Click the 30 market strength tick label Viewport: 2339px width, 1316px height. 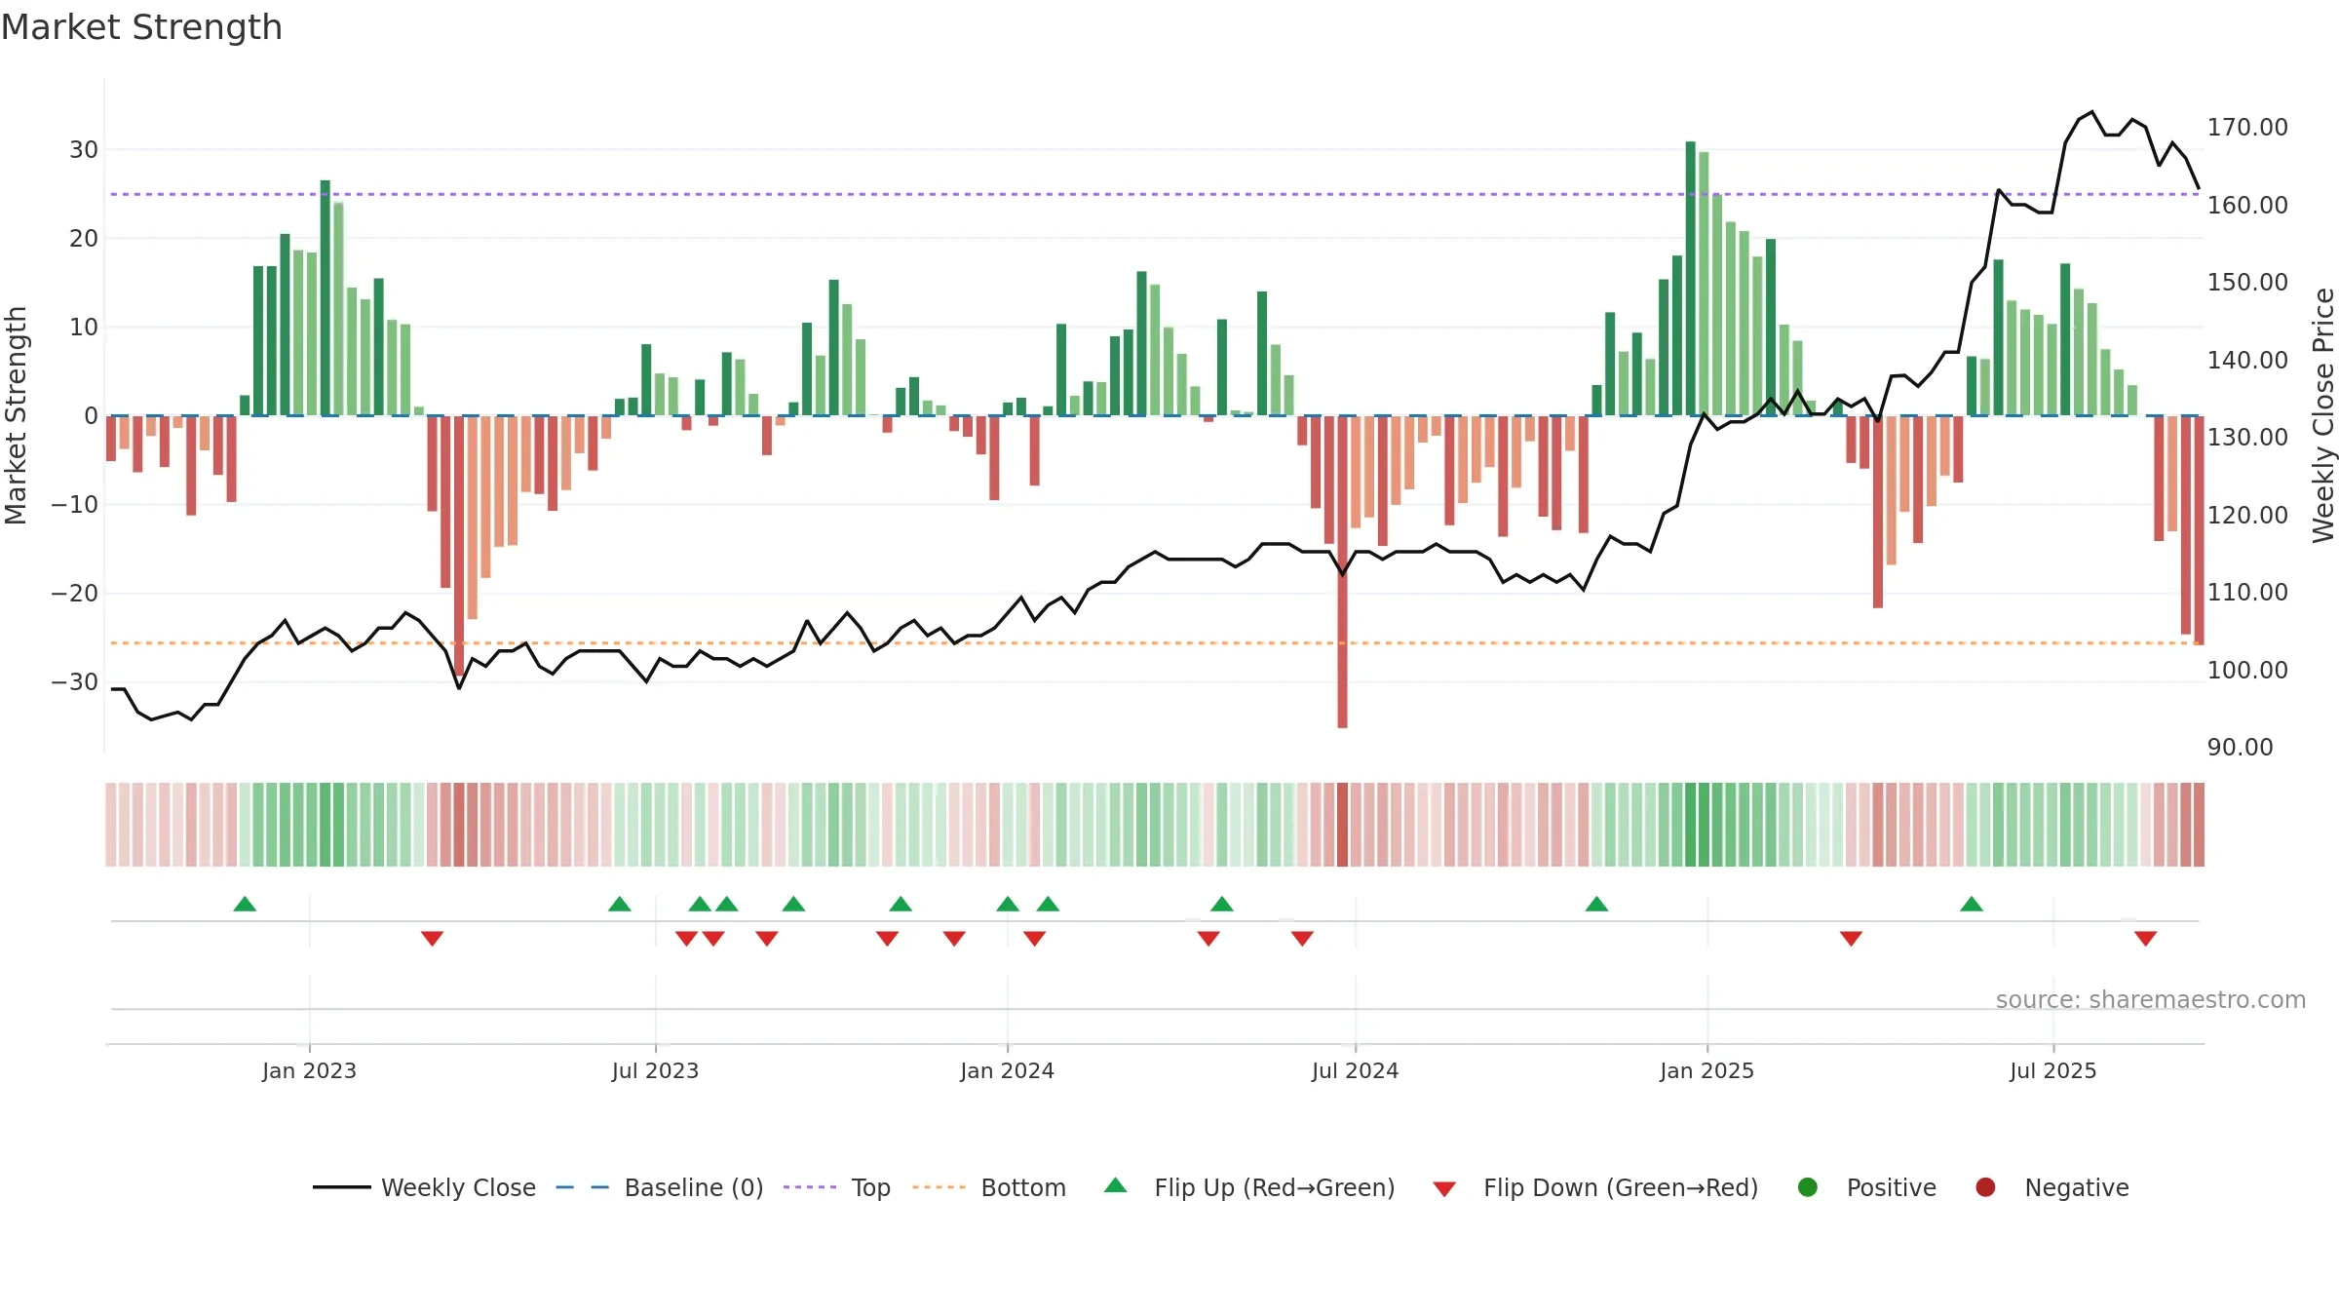(x=84, y=150)
